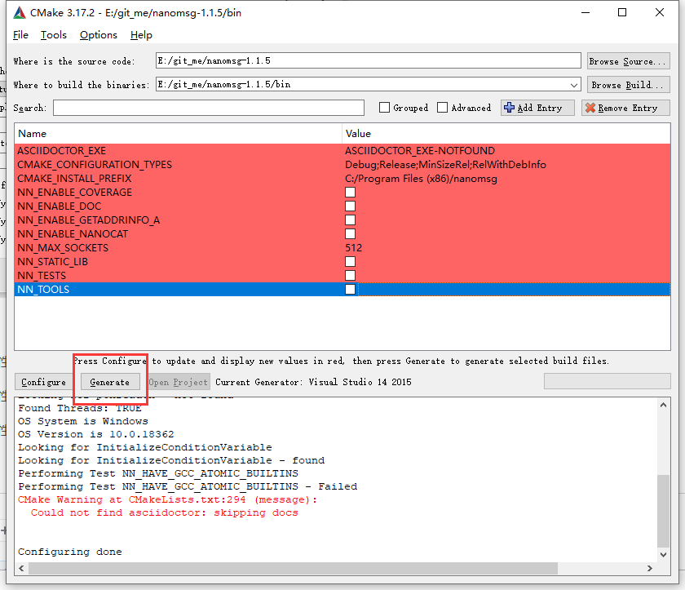Click the Browse Source button
The image size is (685, 590).
tap(628, 60)
